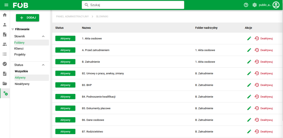The image size is (283, 138).
Task: Click the FOB logo
Action: pyautogui.click(x=20, y=5)
